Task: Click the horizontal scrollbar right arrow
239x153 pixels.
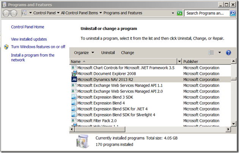Action: pos(228,129)
